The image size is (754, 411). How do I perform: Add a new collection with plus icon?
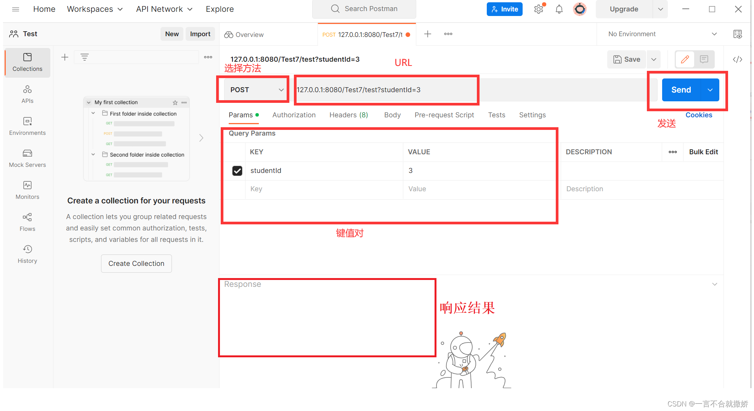[x=65, y=57]
